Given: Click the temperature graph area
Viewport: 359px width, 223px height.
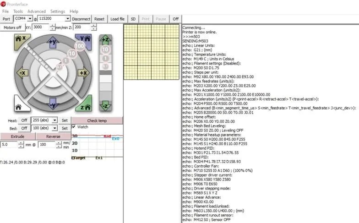Looking at the screenshot, I should pos(97,146).
